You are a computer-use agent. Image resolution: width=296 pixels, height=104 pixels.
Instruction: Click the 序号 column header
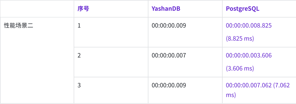point(83,9)
